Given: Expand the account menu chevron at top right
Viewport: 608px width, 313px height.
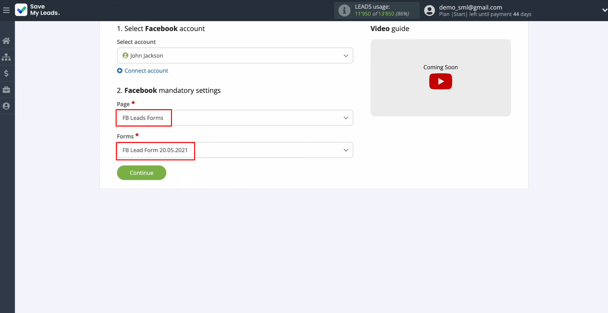Looking at the screenshot, I should (x=604, y=10).
